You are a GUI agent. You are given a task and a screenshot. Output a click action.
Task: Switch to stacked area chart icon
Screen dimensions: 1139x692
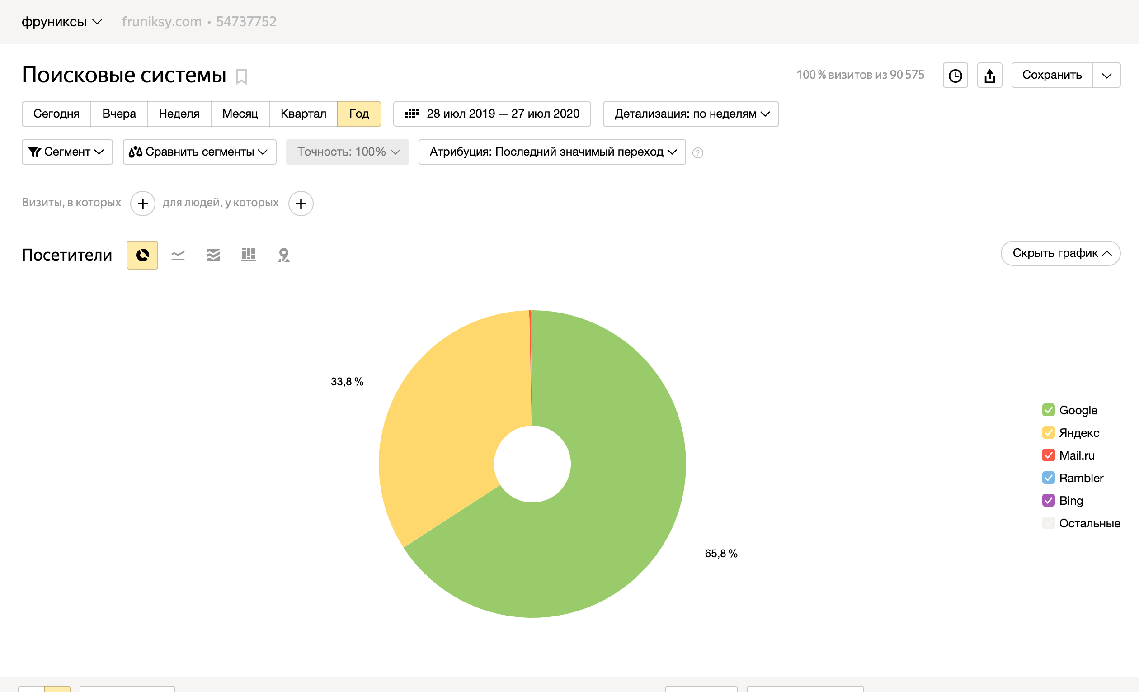(213, 255)
